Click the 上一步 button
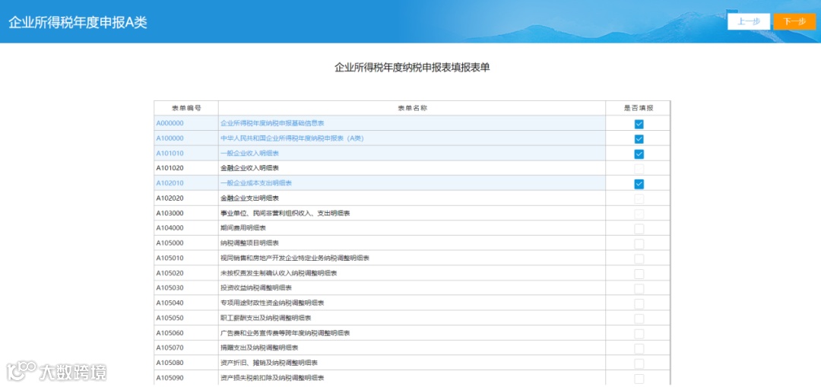Viewport: 821px width, 387px height. coord(748,21)
